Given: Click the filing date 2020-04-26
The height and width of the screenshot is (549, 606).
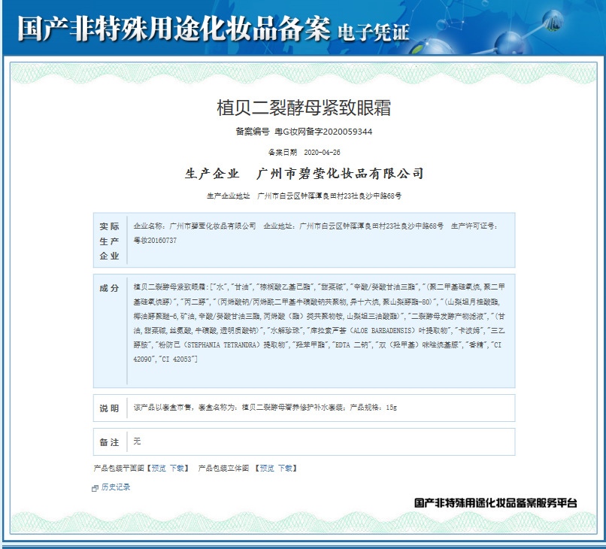Looking at the screenshot, I should pyautogui.click(x=322, y=153).
